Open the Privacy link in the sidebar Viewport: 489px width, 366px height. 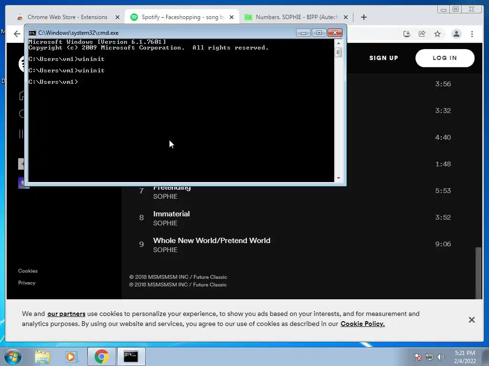(27, 283)
